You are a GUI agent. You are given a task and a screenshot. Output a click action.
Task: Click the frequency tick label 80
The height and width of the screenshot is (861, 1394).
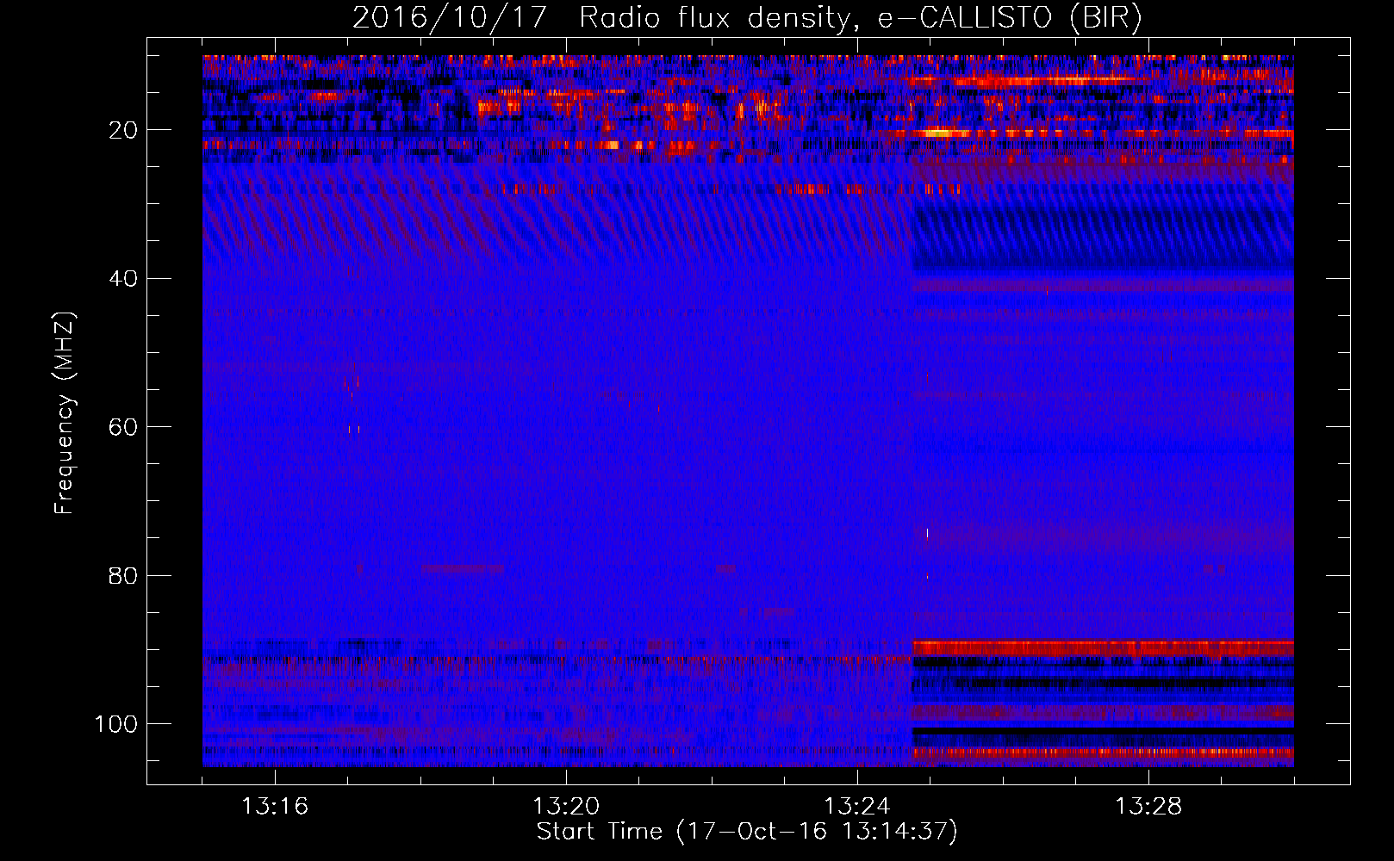point(123,575)
